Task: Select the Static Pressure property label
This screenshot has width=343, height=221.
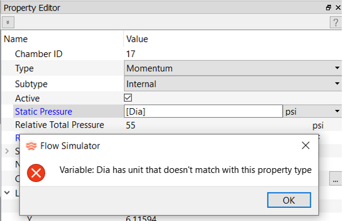Action: (43, 112)
